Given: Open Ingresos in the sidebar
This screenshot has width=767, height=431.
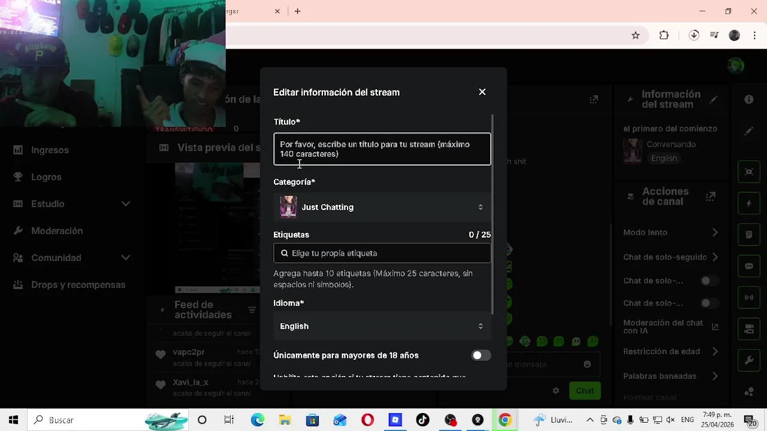Looking at the screenshot, I should click(x=50, y=150).
